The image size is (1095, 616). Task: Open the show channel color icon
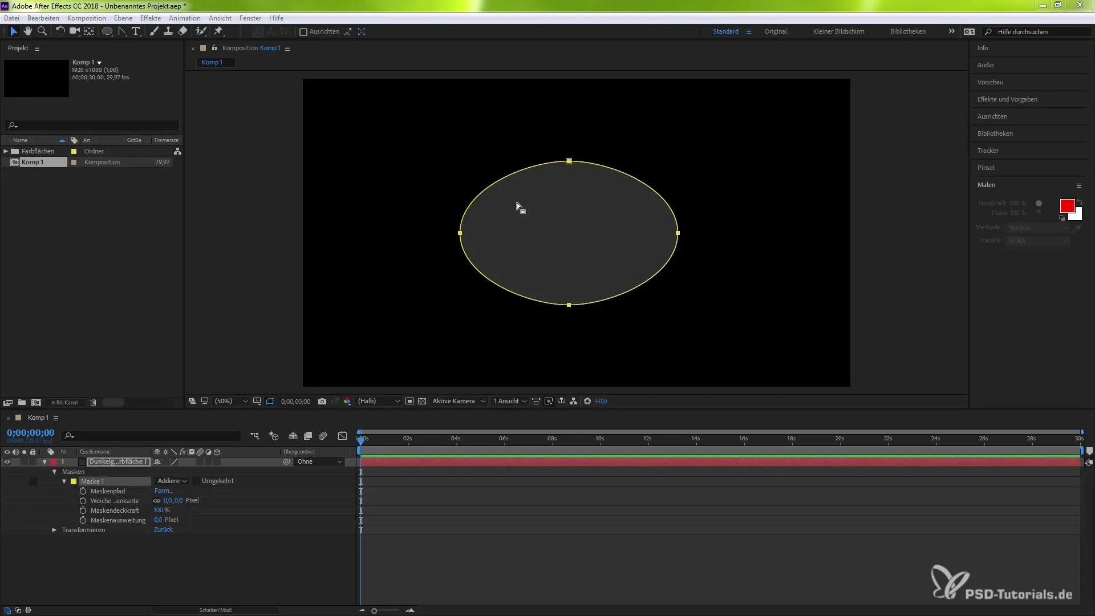pyautogui.click(x=347, y=402)
